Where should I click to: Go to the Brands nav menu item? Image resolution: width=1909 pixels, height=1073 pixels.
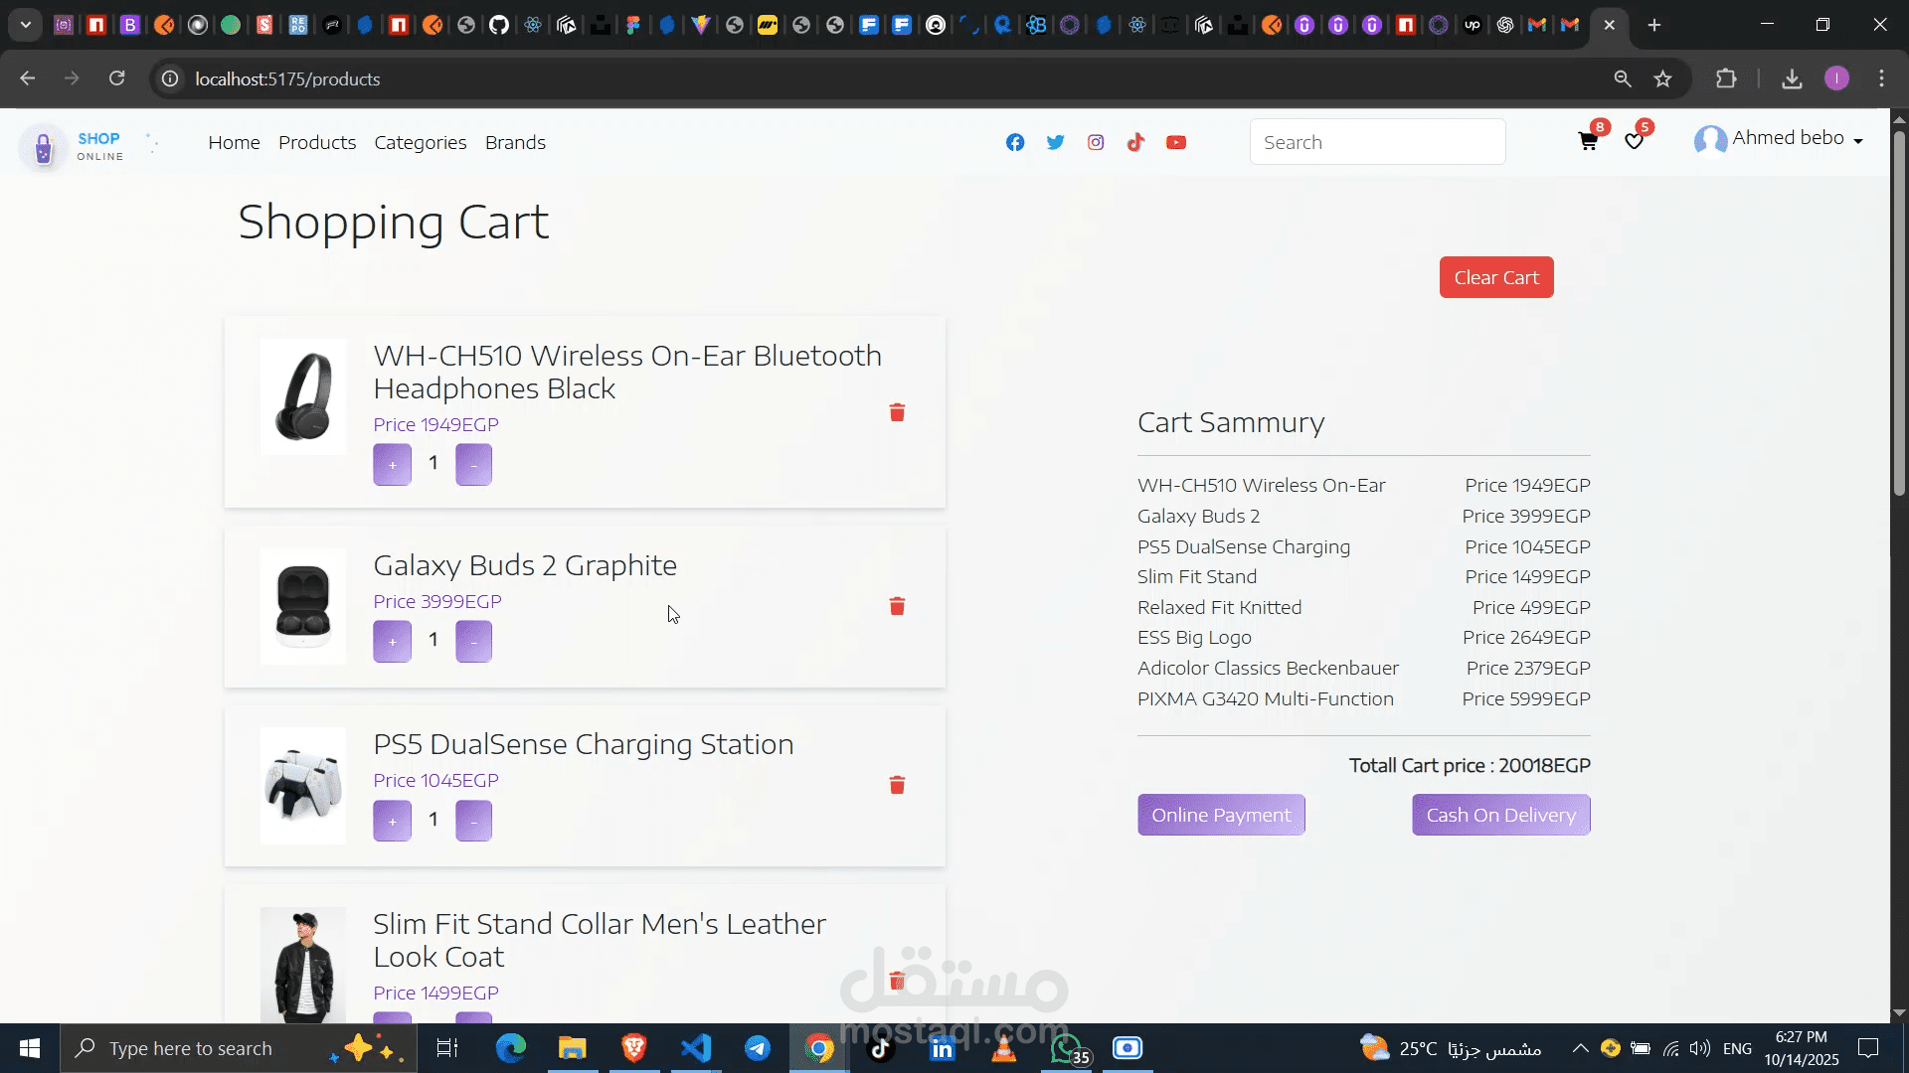tap(515, 142)
